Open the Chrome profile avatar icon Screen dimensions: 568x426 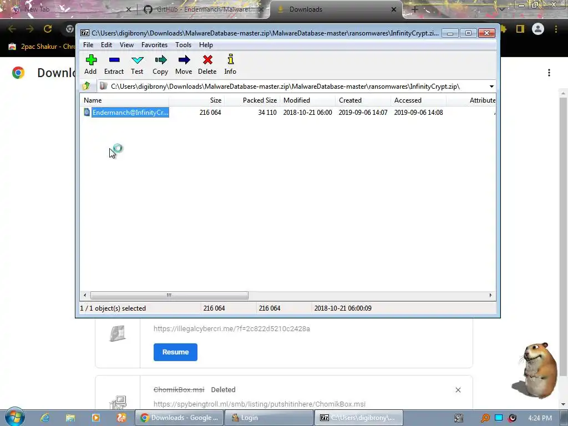(x=538, y=29)
